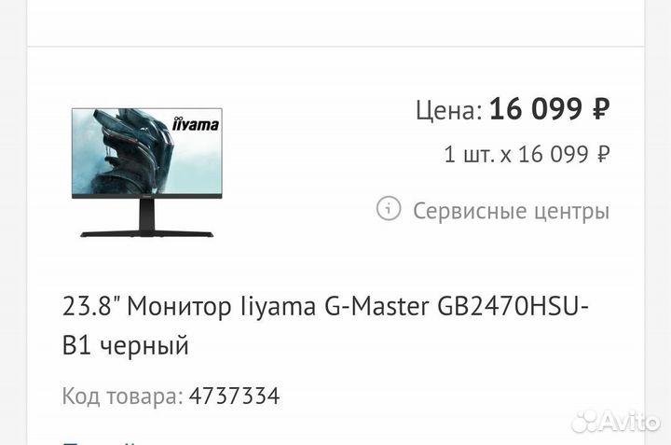Click the Avito watermark bubbles icon
671x445 pixels.
click(x=585, y=421)
